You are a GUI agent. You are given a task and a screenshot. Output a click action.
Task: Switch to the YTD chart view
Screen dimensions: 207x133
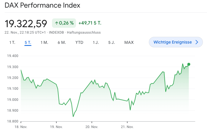coord(79,43)
